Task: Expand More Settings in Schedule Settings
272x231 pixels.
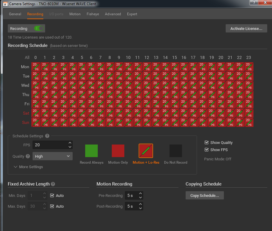Action: point(28,167)
